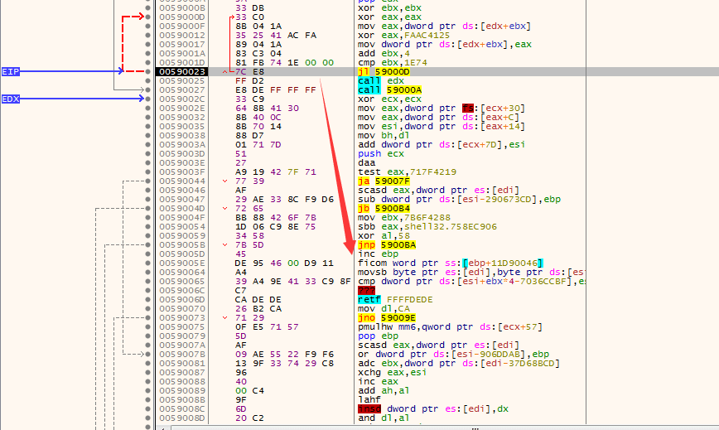Click the red ??? invalid instruction
719x430 pixels.
point(366,290)
